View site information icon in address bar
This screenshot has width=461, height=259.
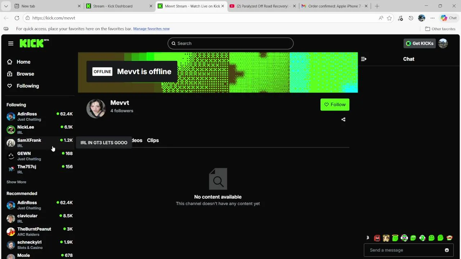pos(27,18)
